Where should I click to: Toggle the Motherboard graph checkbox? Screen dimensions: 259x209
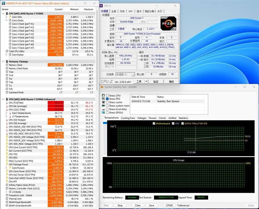click(154, 123)
